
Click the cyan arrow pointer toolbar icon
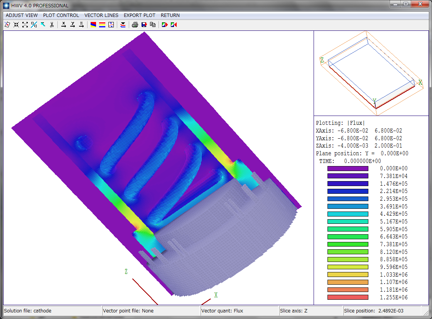(x=43, y=25)
